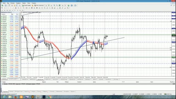The height and width of the screenshot is (99, 176).
Task: Toggle the Terminal panel icon
Action: tap(17, 5)
